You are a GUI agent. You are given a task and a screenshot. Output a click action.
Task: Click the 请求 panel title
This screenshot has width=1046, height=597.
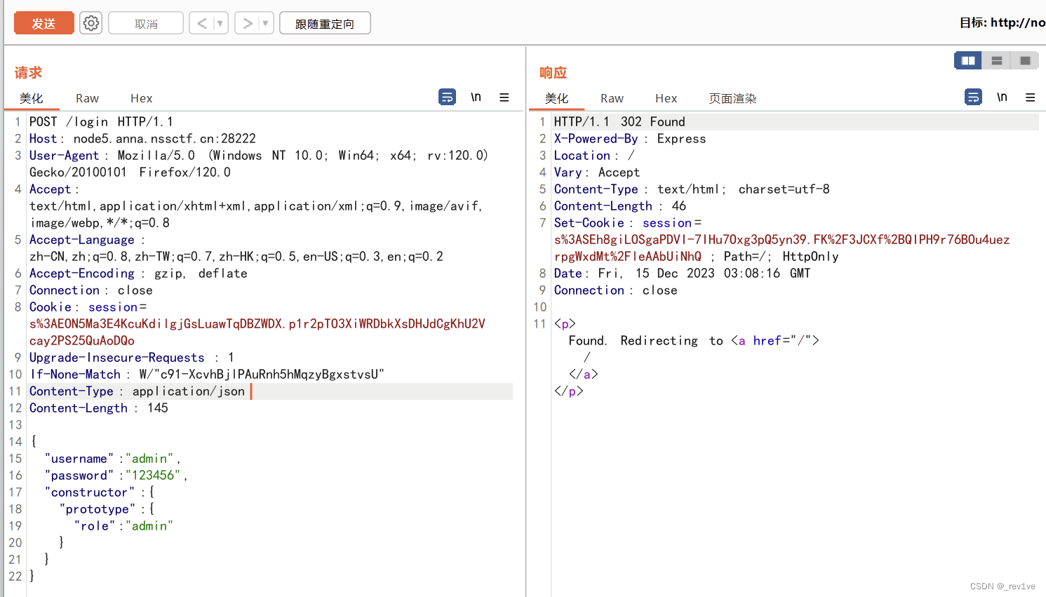[x=28, y=72]
